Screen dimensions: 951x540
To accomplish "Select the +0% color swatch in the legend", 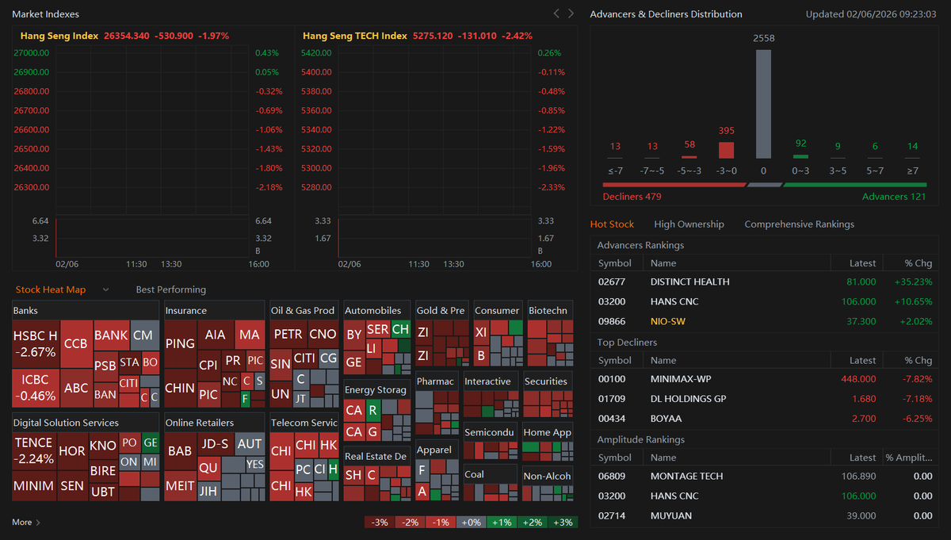I will coord(471,522).
